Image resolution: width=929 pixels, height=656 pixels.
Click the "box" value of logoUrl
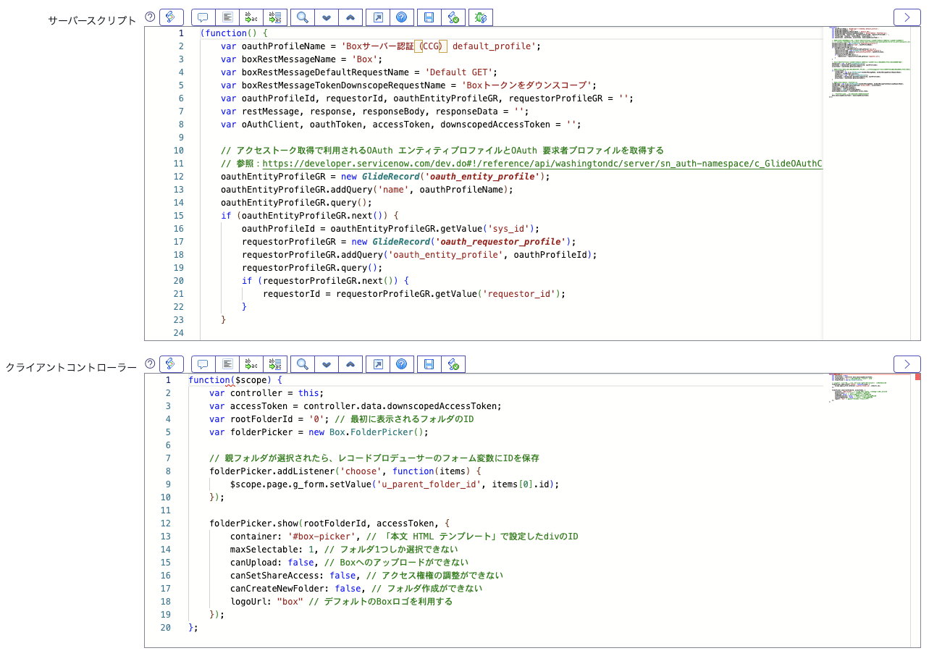(290, 602)
